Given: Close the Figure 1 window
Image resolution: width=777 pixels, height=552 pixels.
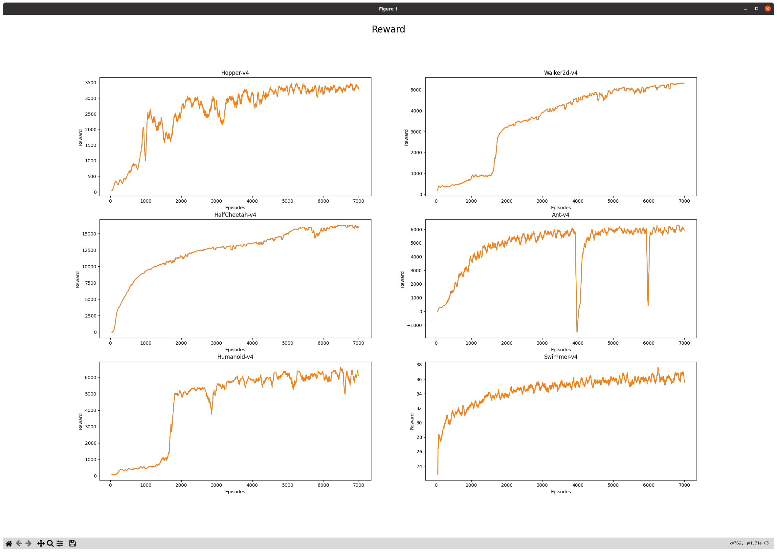Looking at the screenshot, I should click(767, 9).
